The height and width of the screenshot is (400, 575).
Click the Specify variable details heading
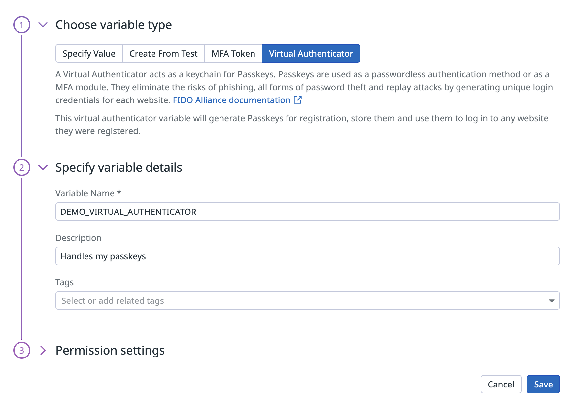tap(118, 168)
